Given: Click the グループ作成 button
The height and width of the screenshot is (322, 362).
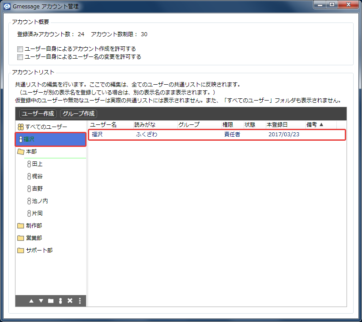Looking at the screenshot, I should point(79,113).
